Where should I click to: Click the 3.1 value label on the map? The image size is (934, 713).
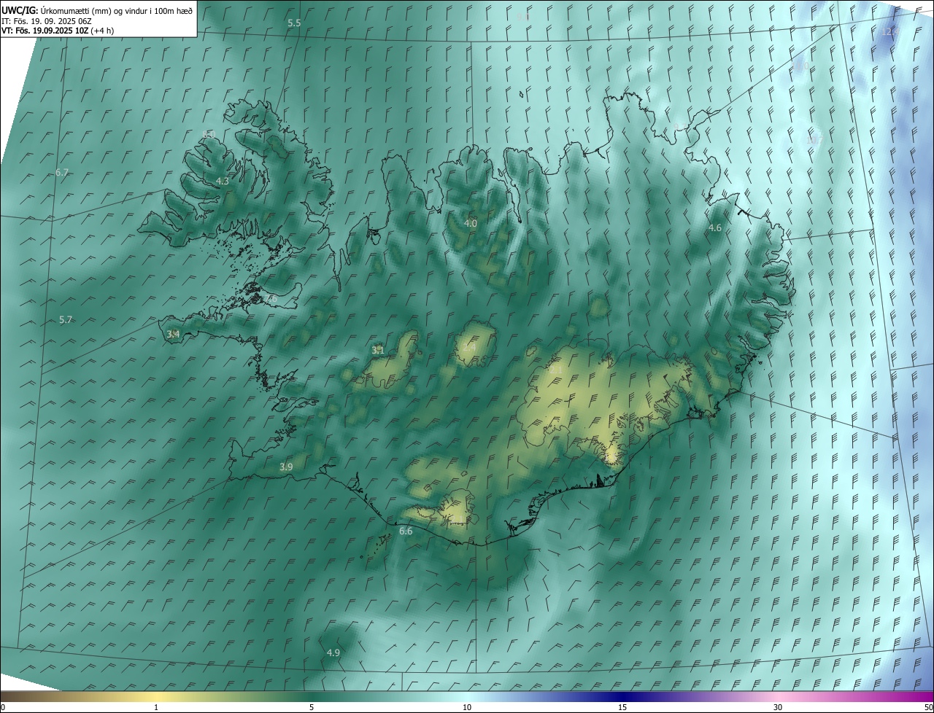[378, 351]
